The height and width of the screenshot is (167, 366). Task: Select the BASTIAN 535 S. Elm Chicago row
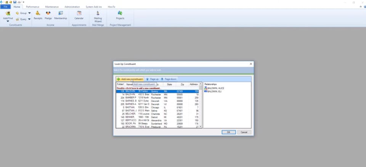(x=157, y=107)
